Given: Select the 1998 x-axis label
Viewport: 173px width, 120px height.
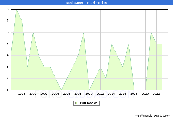Looking at the screenshot, I should tap(22, 94).
